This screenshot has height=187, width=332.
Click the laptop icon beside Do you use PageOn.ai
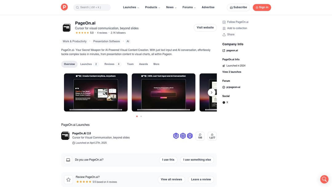68,160
